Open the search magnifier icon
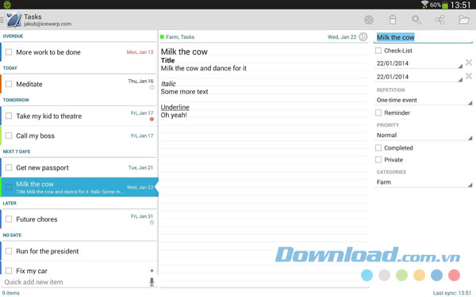Image resolution: width=476 pixels, height=297 pixels. coord(416,20)
